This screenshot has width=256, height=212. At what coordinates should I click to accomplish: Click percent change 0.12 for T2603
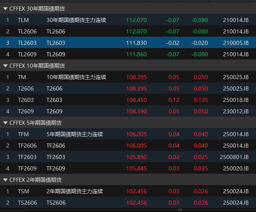tap(174, 100)
